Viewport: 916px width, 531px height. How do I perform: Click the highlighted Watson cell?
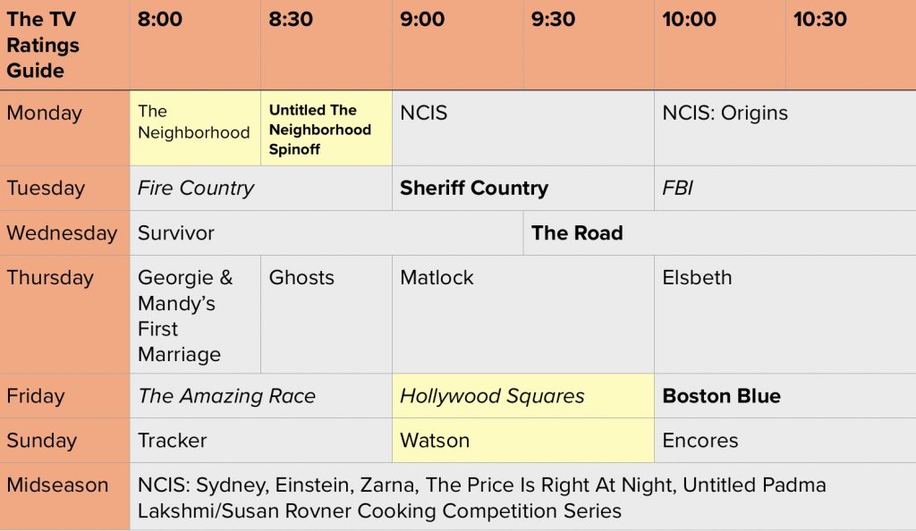pyautogui.click(x=435, y=441)
